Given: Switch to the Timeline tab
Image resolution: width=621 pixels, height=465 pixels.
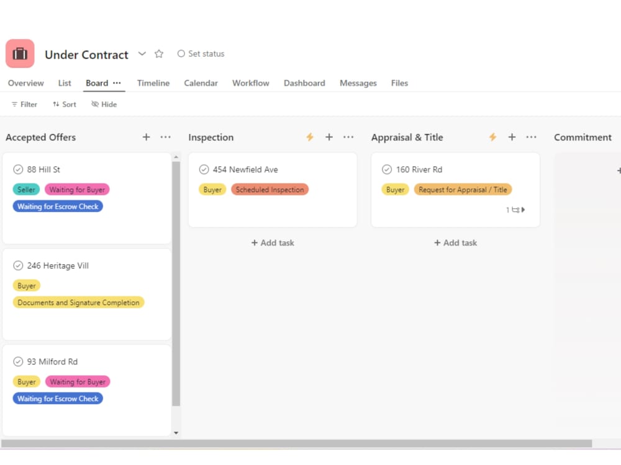Looking at the screenshot, I should [153, 82].
